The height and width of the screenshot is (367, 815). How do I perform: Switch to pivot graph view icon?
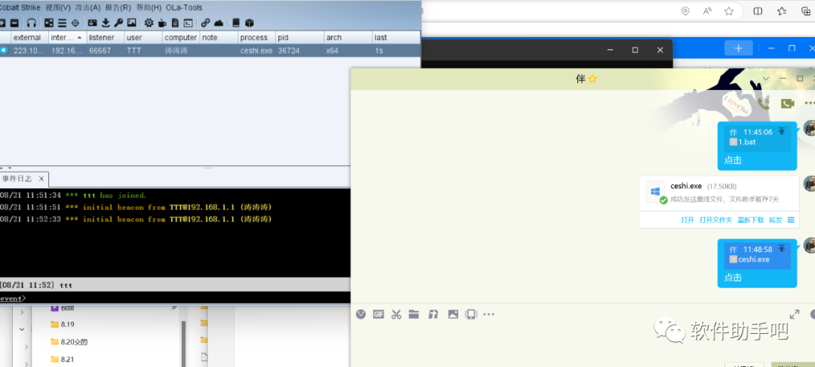point(49,23)
